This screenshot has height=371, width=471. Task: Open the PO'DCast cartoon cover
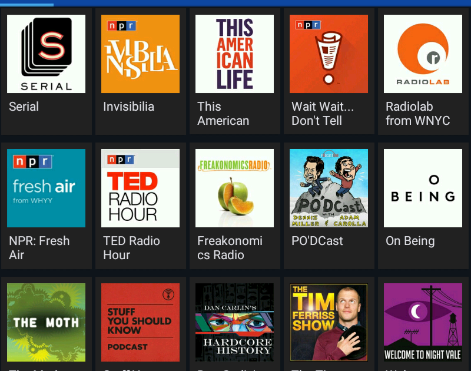click(x=329, y=188)
